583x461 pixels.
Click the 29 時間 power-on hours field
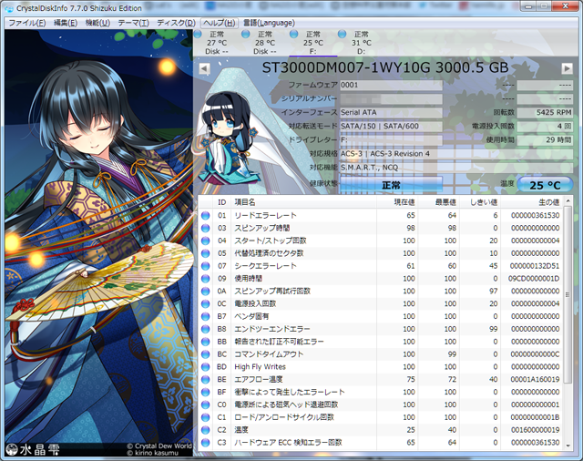tap(545, 139)
